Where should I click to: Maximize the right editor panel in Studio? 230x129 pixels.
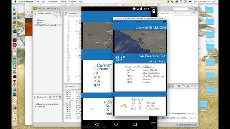tap(195, 13)
